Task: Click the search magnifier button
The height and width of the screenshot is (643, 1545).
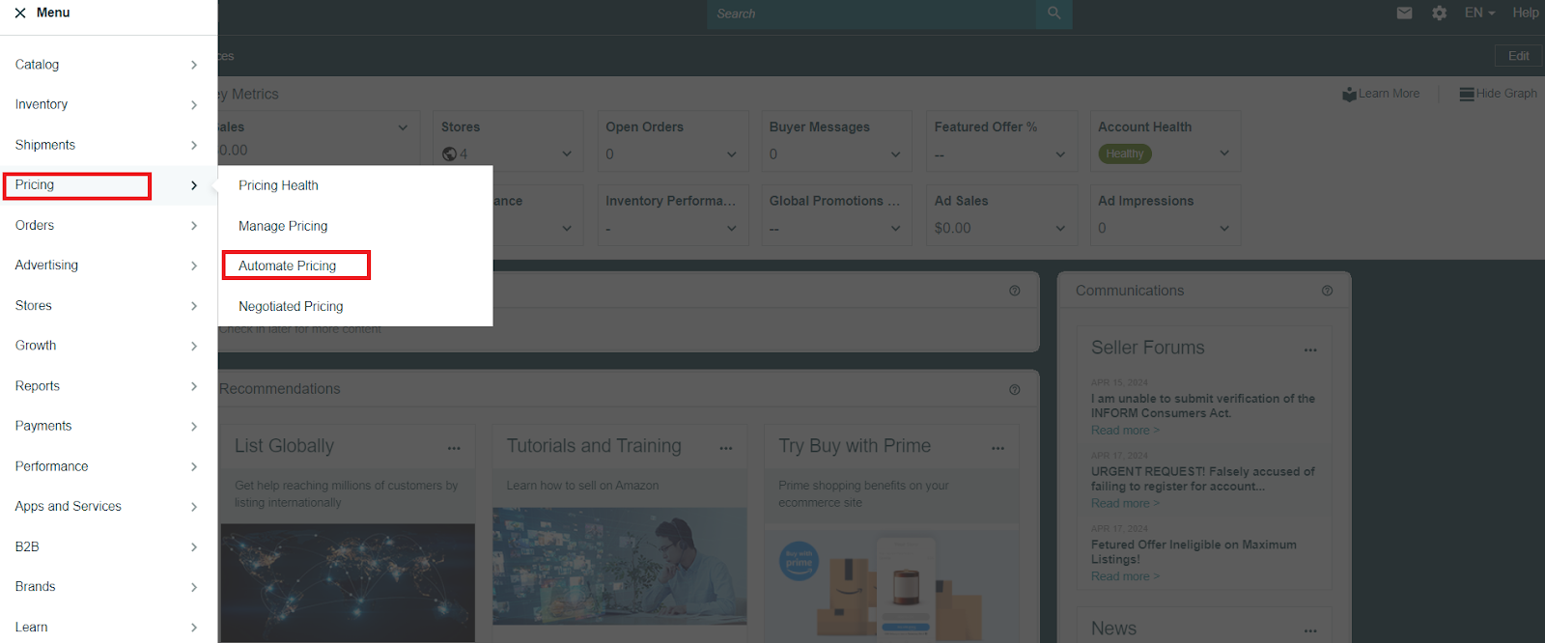Action: (1053, 14)
